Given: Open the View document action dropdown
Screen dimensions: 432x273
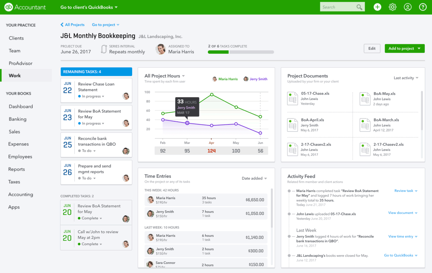Looking at the screenshot, I should (x=403, y=213).
